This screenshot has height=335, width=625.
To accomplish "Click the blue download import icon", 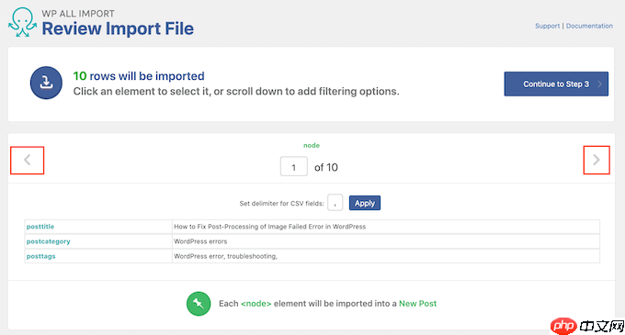I will tap(46, 83).
